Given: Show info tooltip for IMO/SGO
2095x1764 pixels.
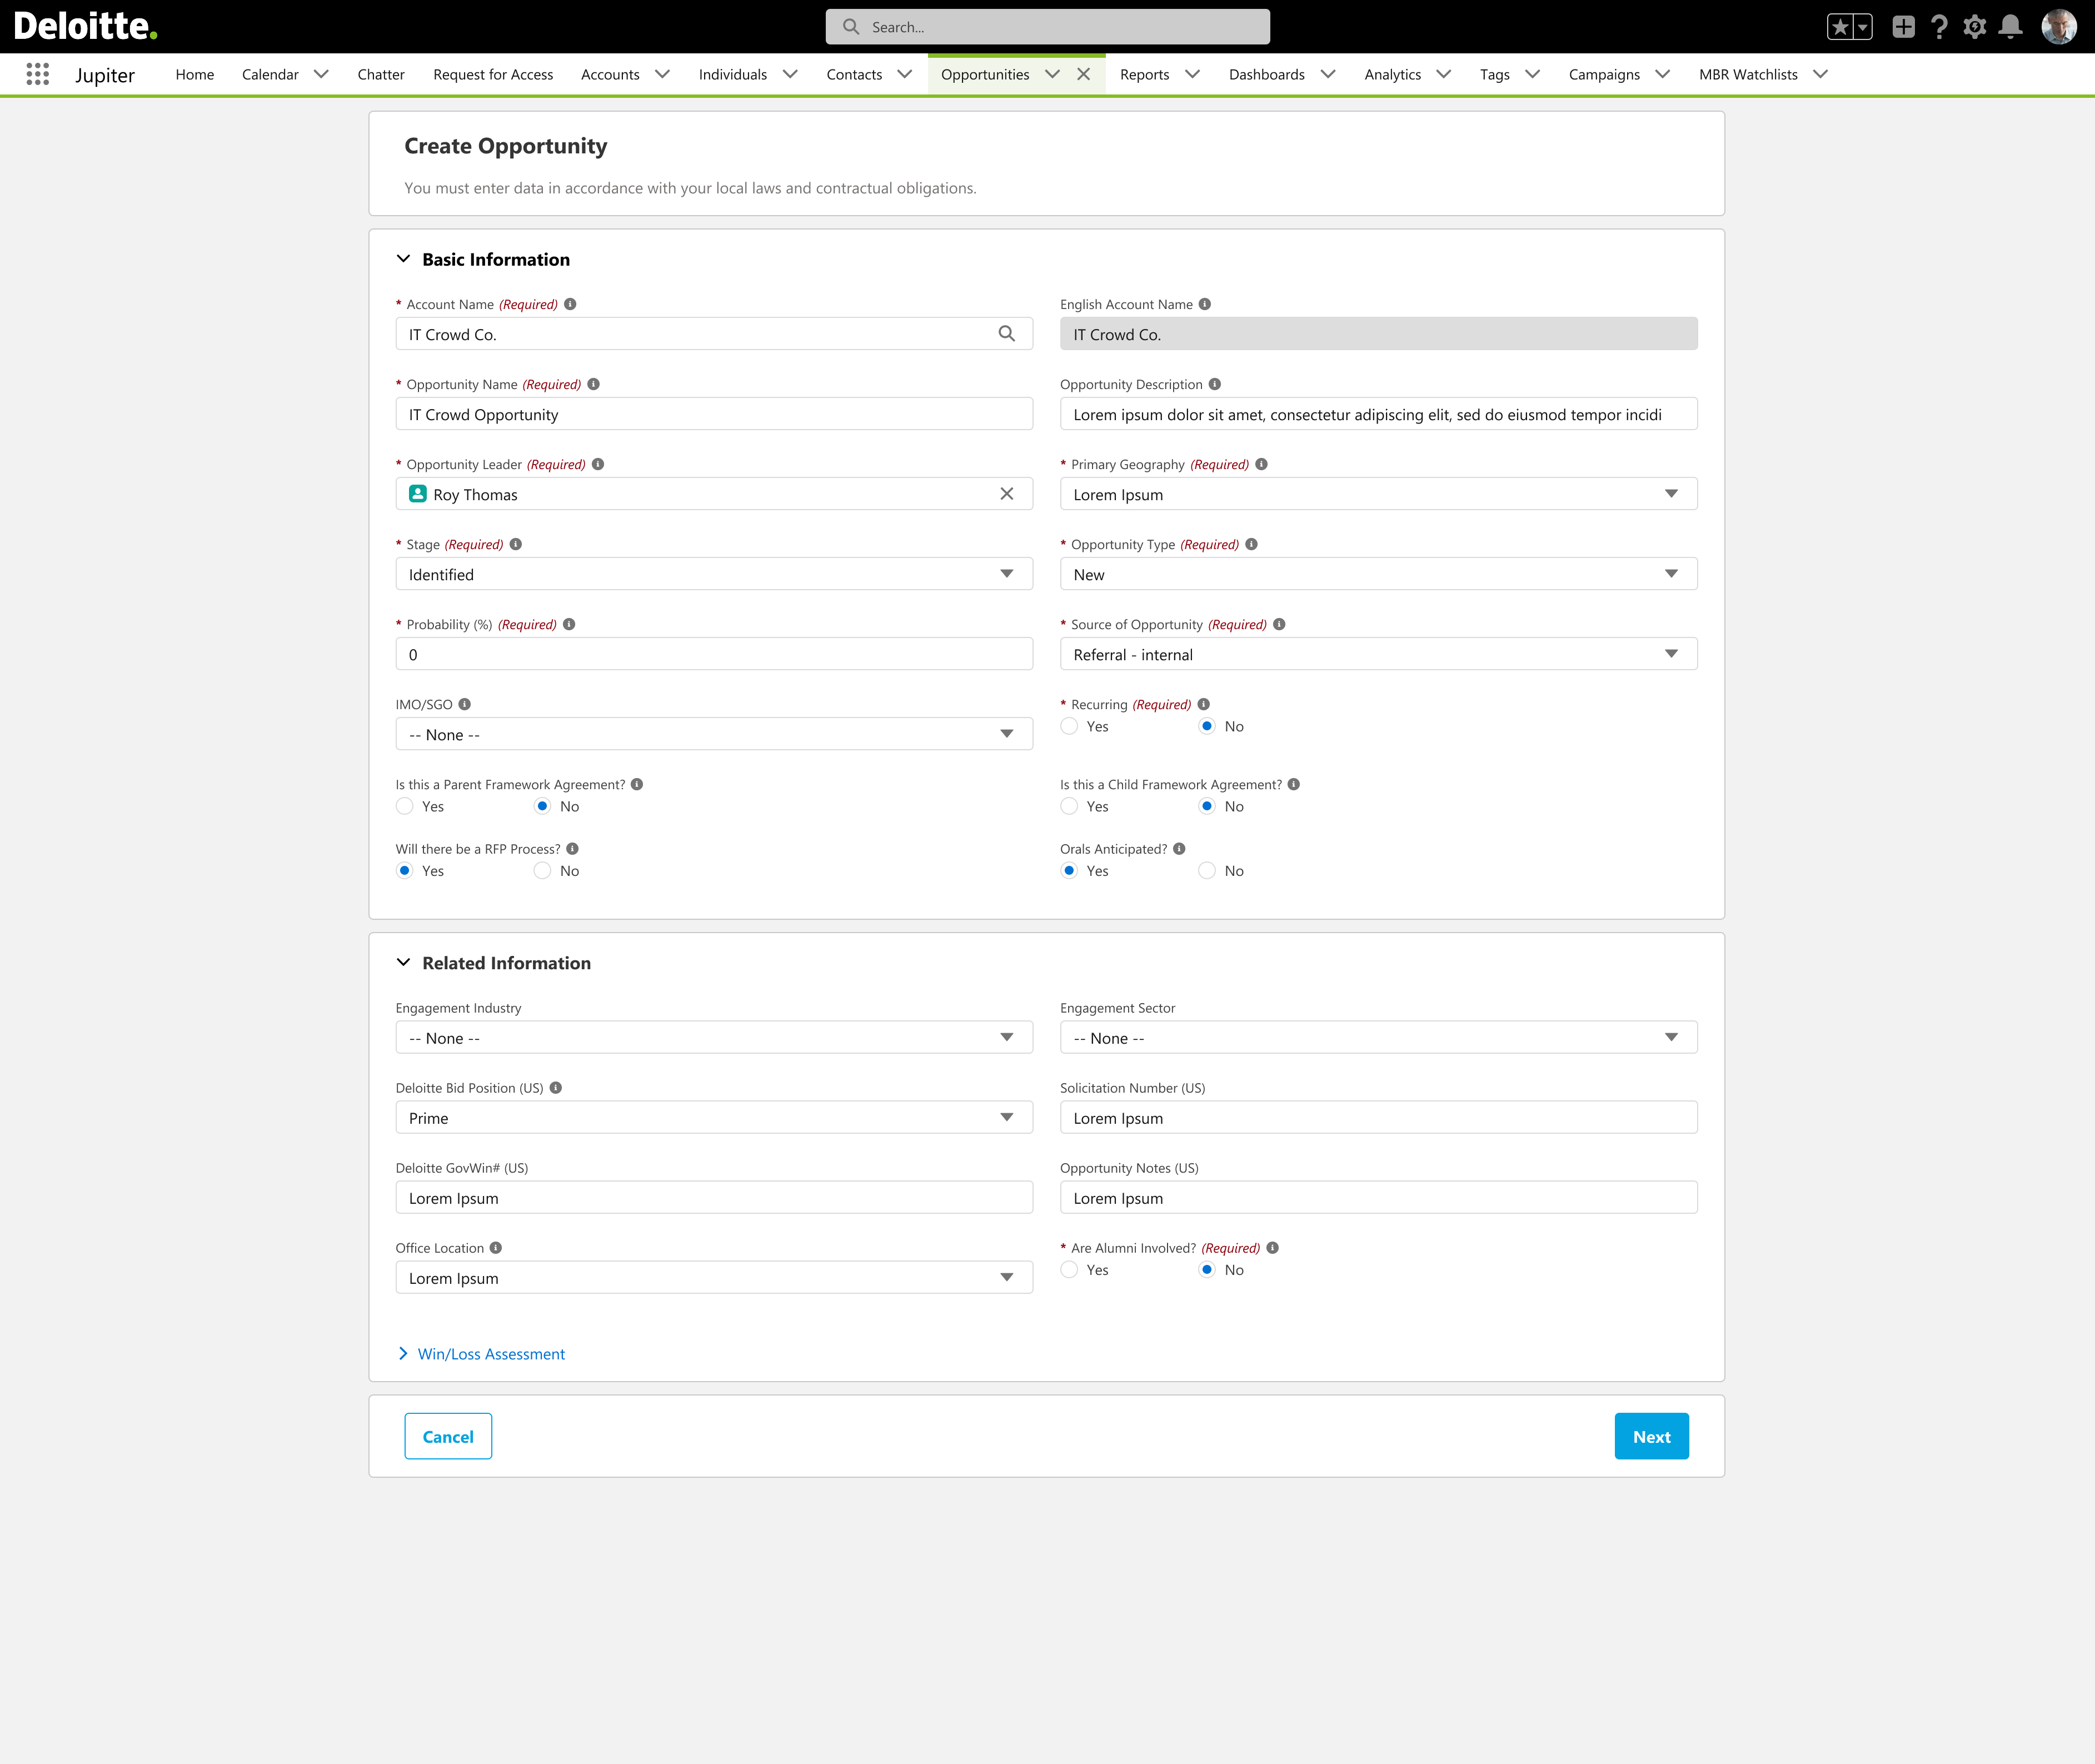Looking at the screenshot, I should [465, 704].
